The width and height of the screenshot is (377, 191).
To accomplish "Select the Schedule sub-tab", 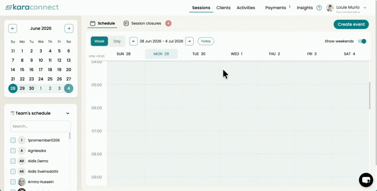I will coord(102,23).
